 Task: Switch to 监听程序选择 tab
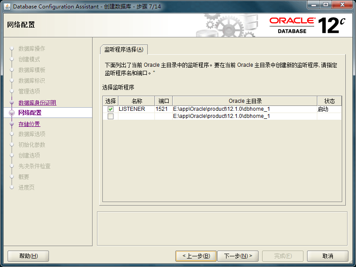(x=124, y=49)
